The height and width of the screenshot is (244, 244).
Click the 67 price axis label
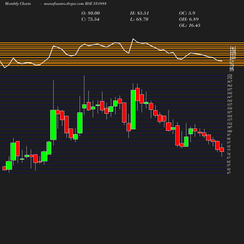[229, 158]
